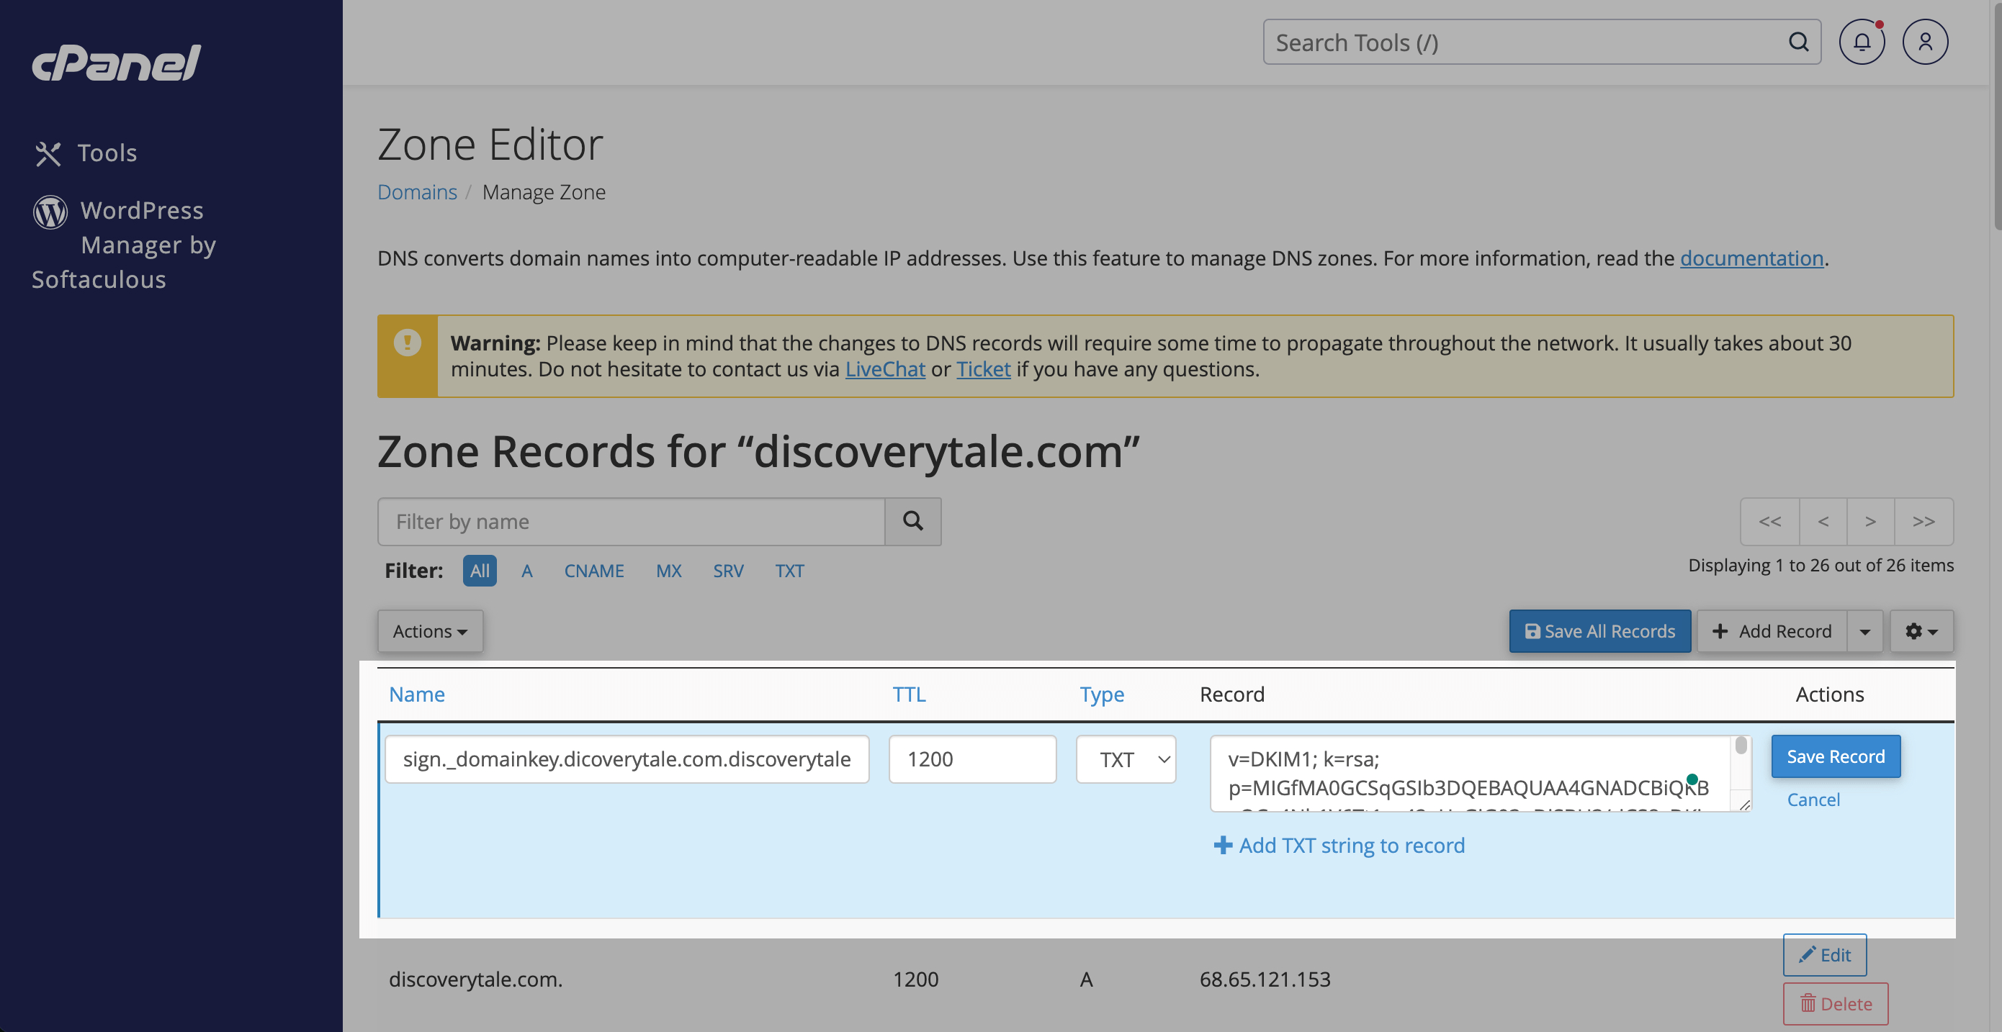Open the TXT record type selector
This screenshot has height=1032, width=2002.
point(1126,759)
